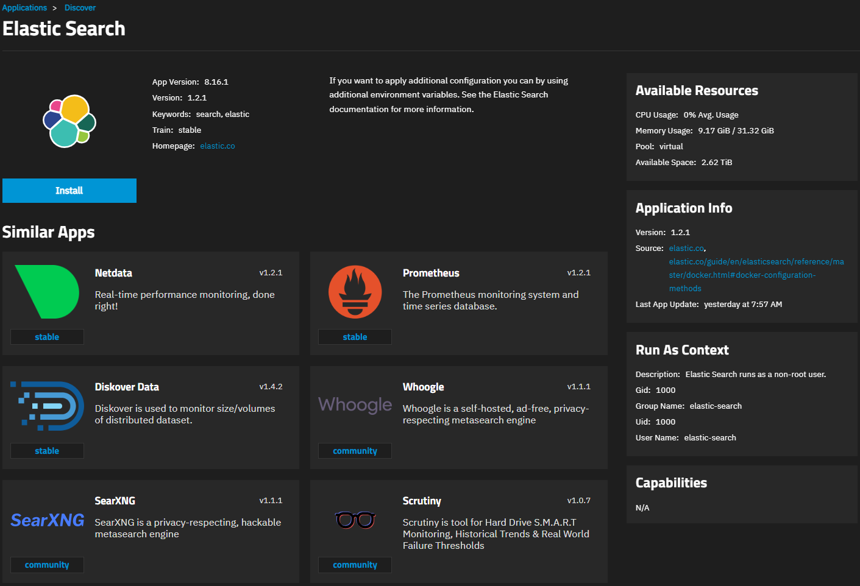The image size is (860, 586).
Task: Go to Discover breadcrumb
Action: [x=80, y=8]
